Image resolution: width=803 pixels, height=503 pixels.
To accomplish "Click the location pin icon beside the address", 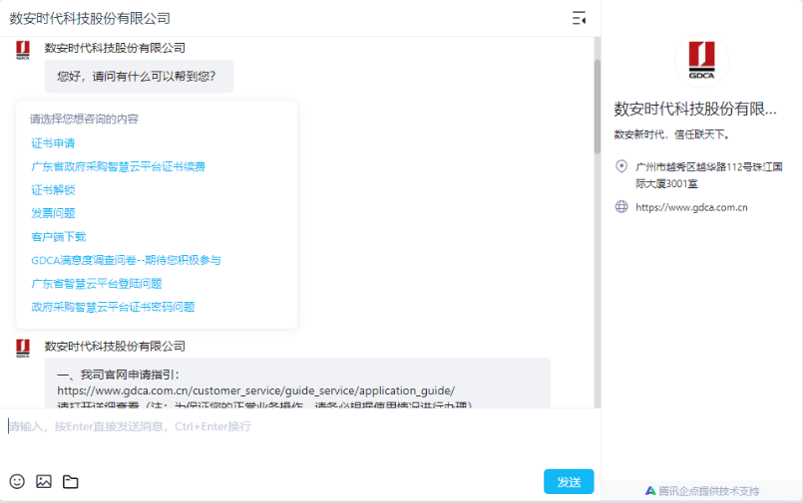I will 621,166.
